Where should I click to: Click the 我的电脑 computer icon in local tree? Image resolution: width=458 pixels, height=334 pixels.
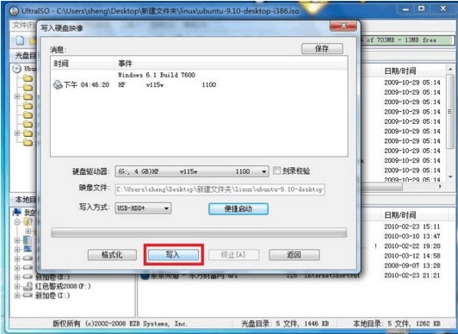pyautogui.click(x=17, y=212)
